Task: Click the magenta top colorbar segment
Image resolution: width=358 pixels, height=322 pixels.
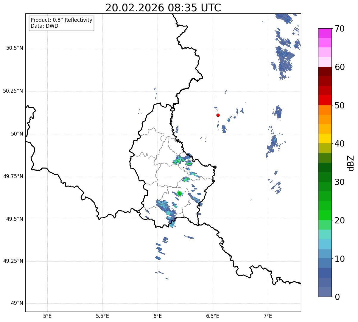Action: pos(325,33)
